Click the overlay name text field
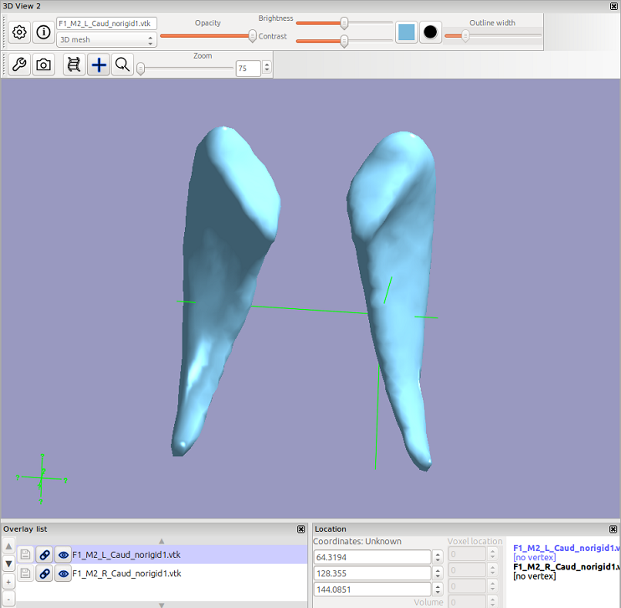Screen dimensions: 621x608 (105, 23)
